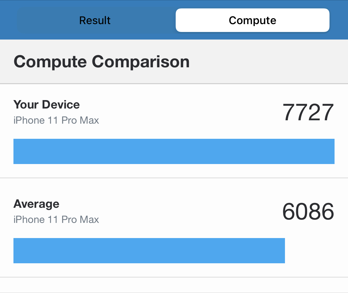Tap the Your Device label
This screenshot has width=348, height=293.
47,105
